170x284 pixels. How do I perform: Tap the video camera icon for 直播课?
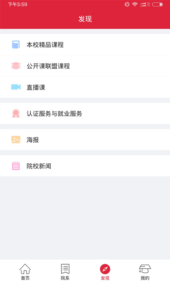click(x=16, y=87)
